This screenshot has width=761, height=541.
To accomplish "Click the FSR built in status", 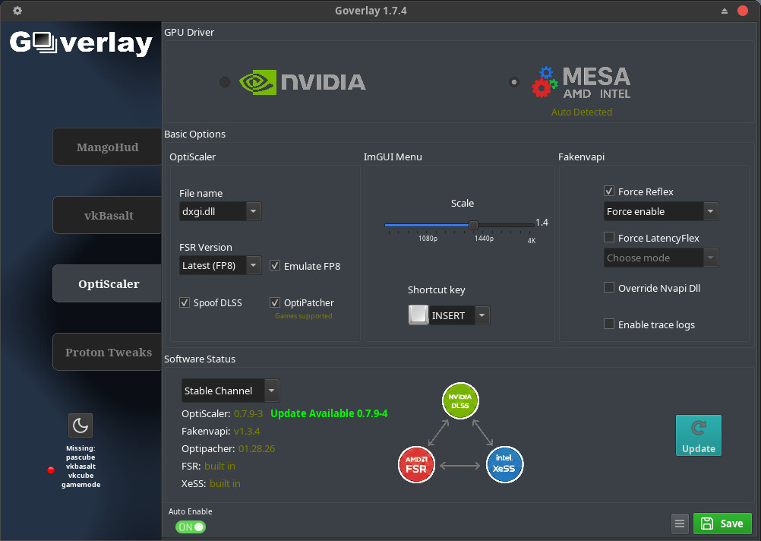I will [219, 467].
